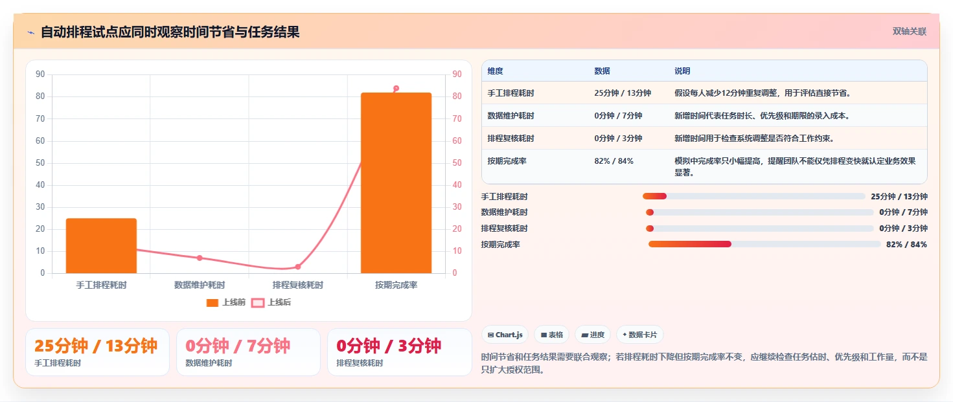Image resolution: width=953 pixels, height=402 pixels.
Task: Click the '0分钟 / 7分钟' data card
Action: coord(248,352)
